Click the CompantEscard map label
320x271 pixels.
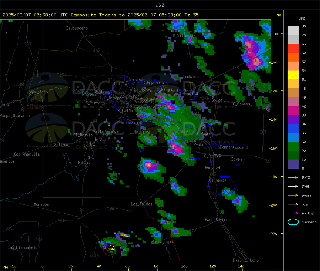pos(234,147)
